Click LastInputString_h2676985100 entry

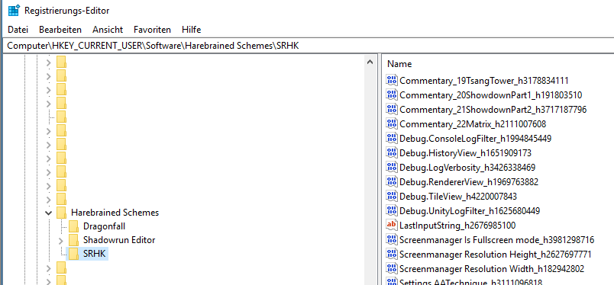457,226
